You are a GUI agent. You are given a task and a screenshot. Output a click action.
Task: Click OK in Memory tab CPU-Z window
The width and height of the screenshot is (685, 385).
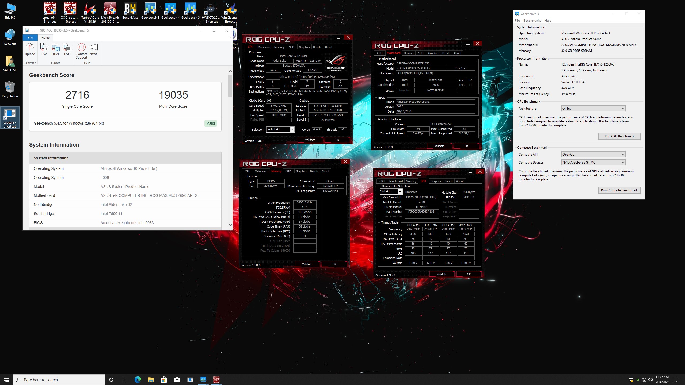(334, 264)
